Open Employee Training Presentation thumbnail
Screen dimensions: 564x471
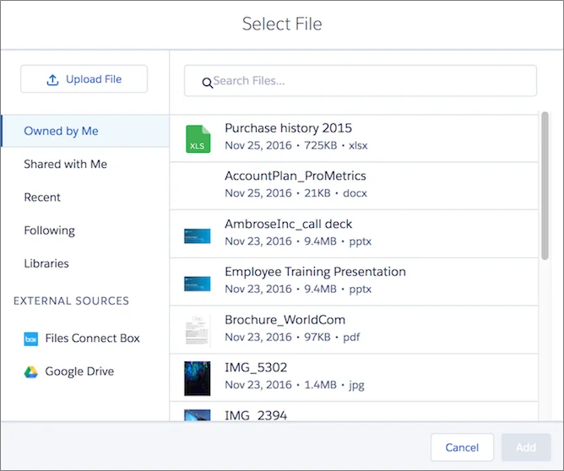(x=197, y=284)
